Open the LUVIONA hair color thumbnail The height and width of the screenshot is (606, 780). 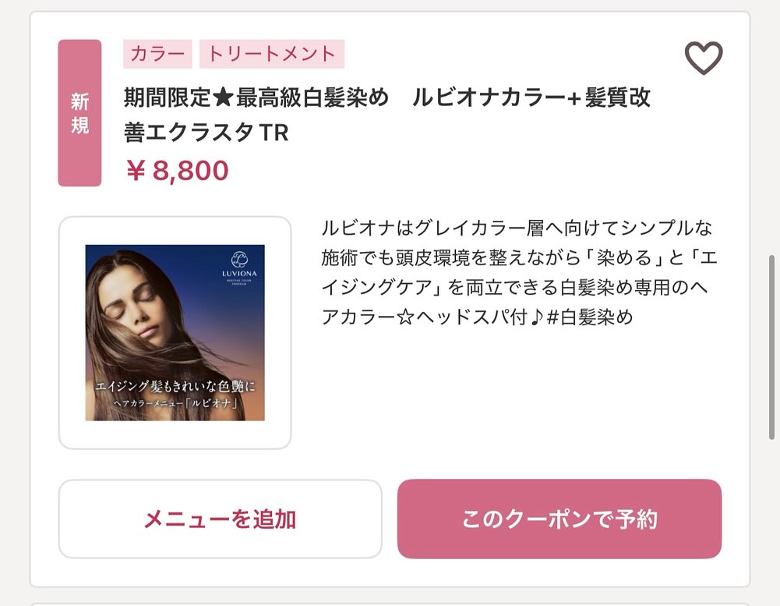coord(175,332)
